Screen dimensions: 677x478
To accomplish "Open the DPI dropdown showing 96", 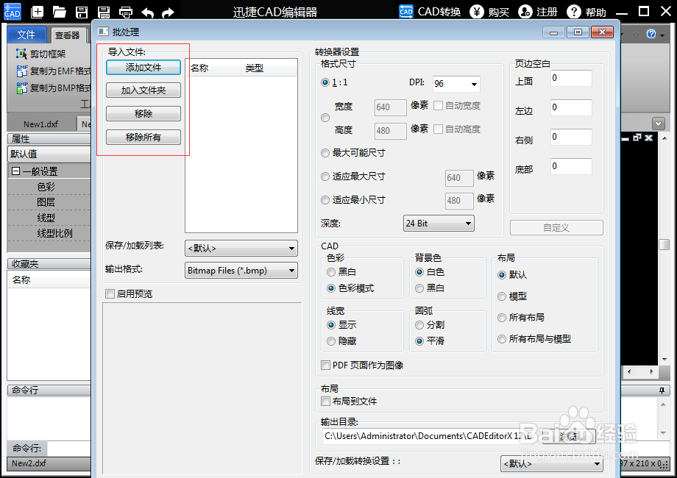I will (x=456, y=84).
